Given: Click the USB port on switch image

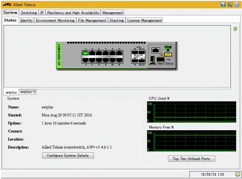Looking at the screenshot, I should pyautogui.click(x=161, y=59).
